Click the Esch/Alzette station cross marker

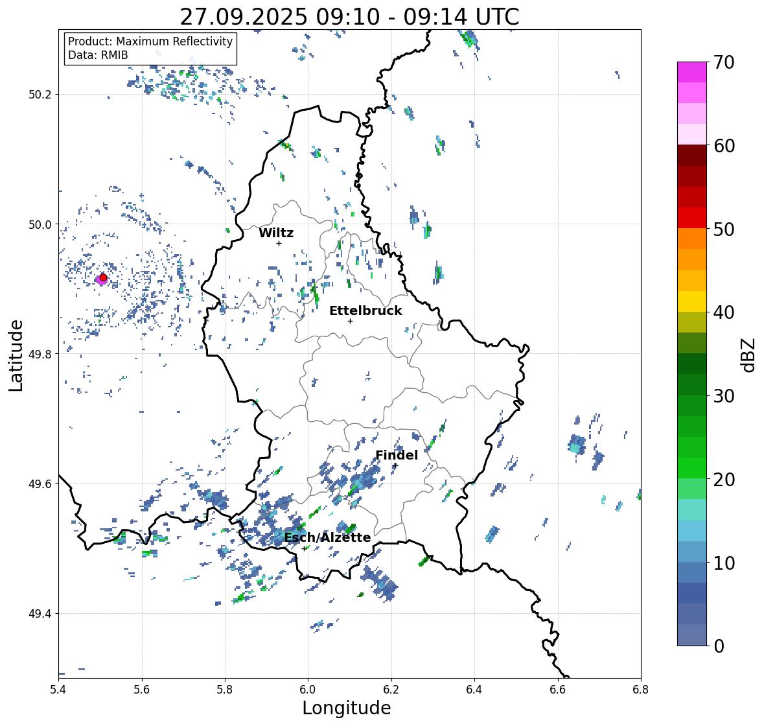pos(305,548)
